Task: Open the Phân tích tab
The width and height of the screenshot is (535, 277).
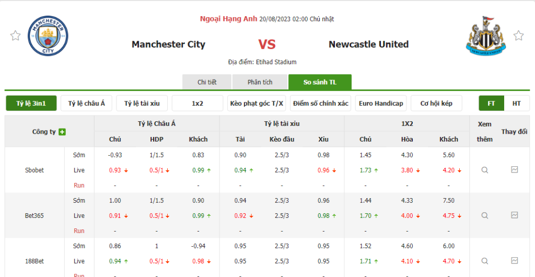Action: [260, 82]
